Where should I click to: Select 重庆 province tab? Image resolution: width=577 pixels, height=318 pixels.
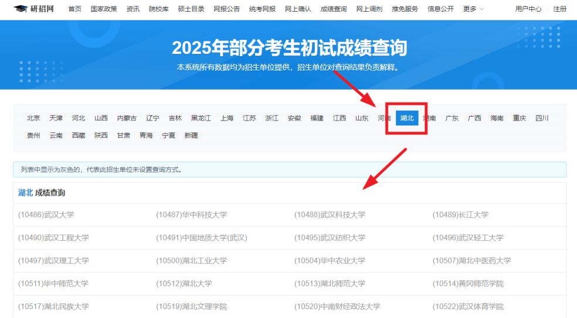(519, 118)
